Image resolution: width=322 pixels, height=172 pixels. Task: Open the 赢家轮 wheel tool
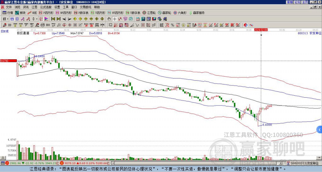coord(164,13)
